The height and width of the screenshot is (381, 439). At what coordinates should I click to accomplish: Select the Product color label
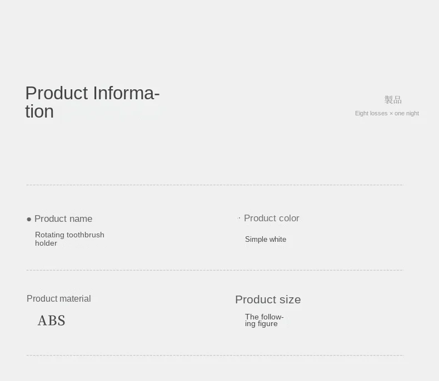pyautogui.click(x=272, y=218)
